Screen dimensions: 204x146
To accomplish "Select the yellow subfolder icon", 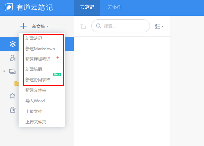I will (x=17, y=83).
